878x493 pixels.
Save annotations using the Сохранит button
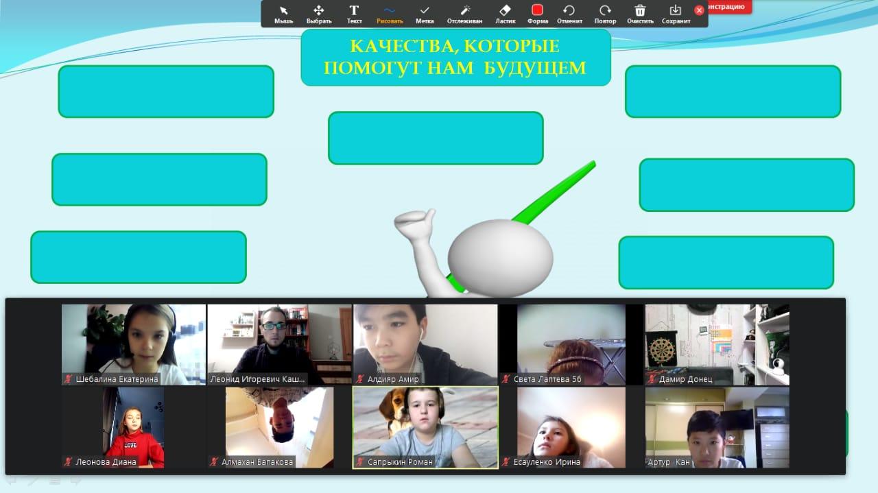(x=676, y=13)
